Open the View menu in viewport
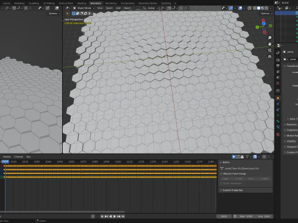This screenshot has height=223, width=298. coord(100,8)
